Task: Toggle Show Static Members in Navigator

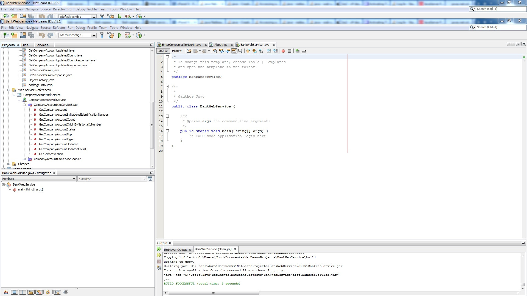Action: pos(23,292)
